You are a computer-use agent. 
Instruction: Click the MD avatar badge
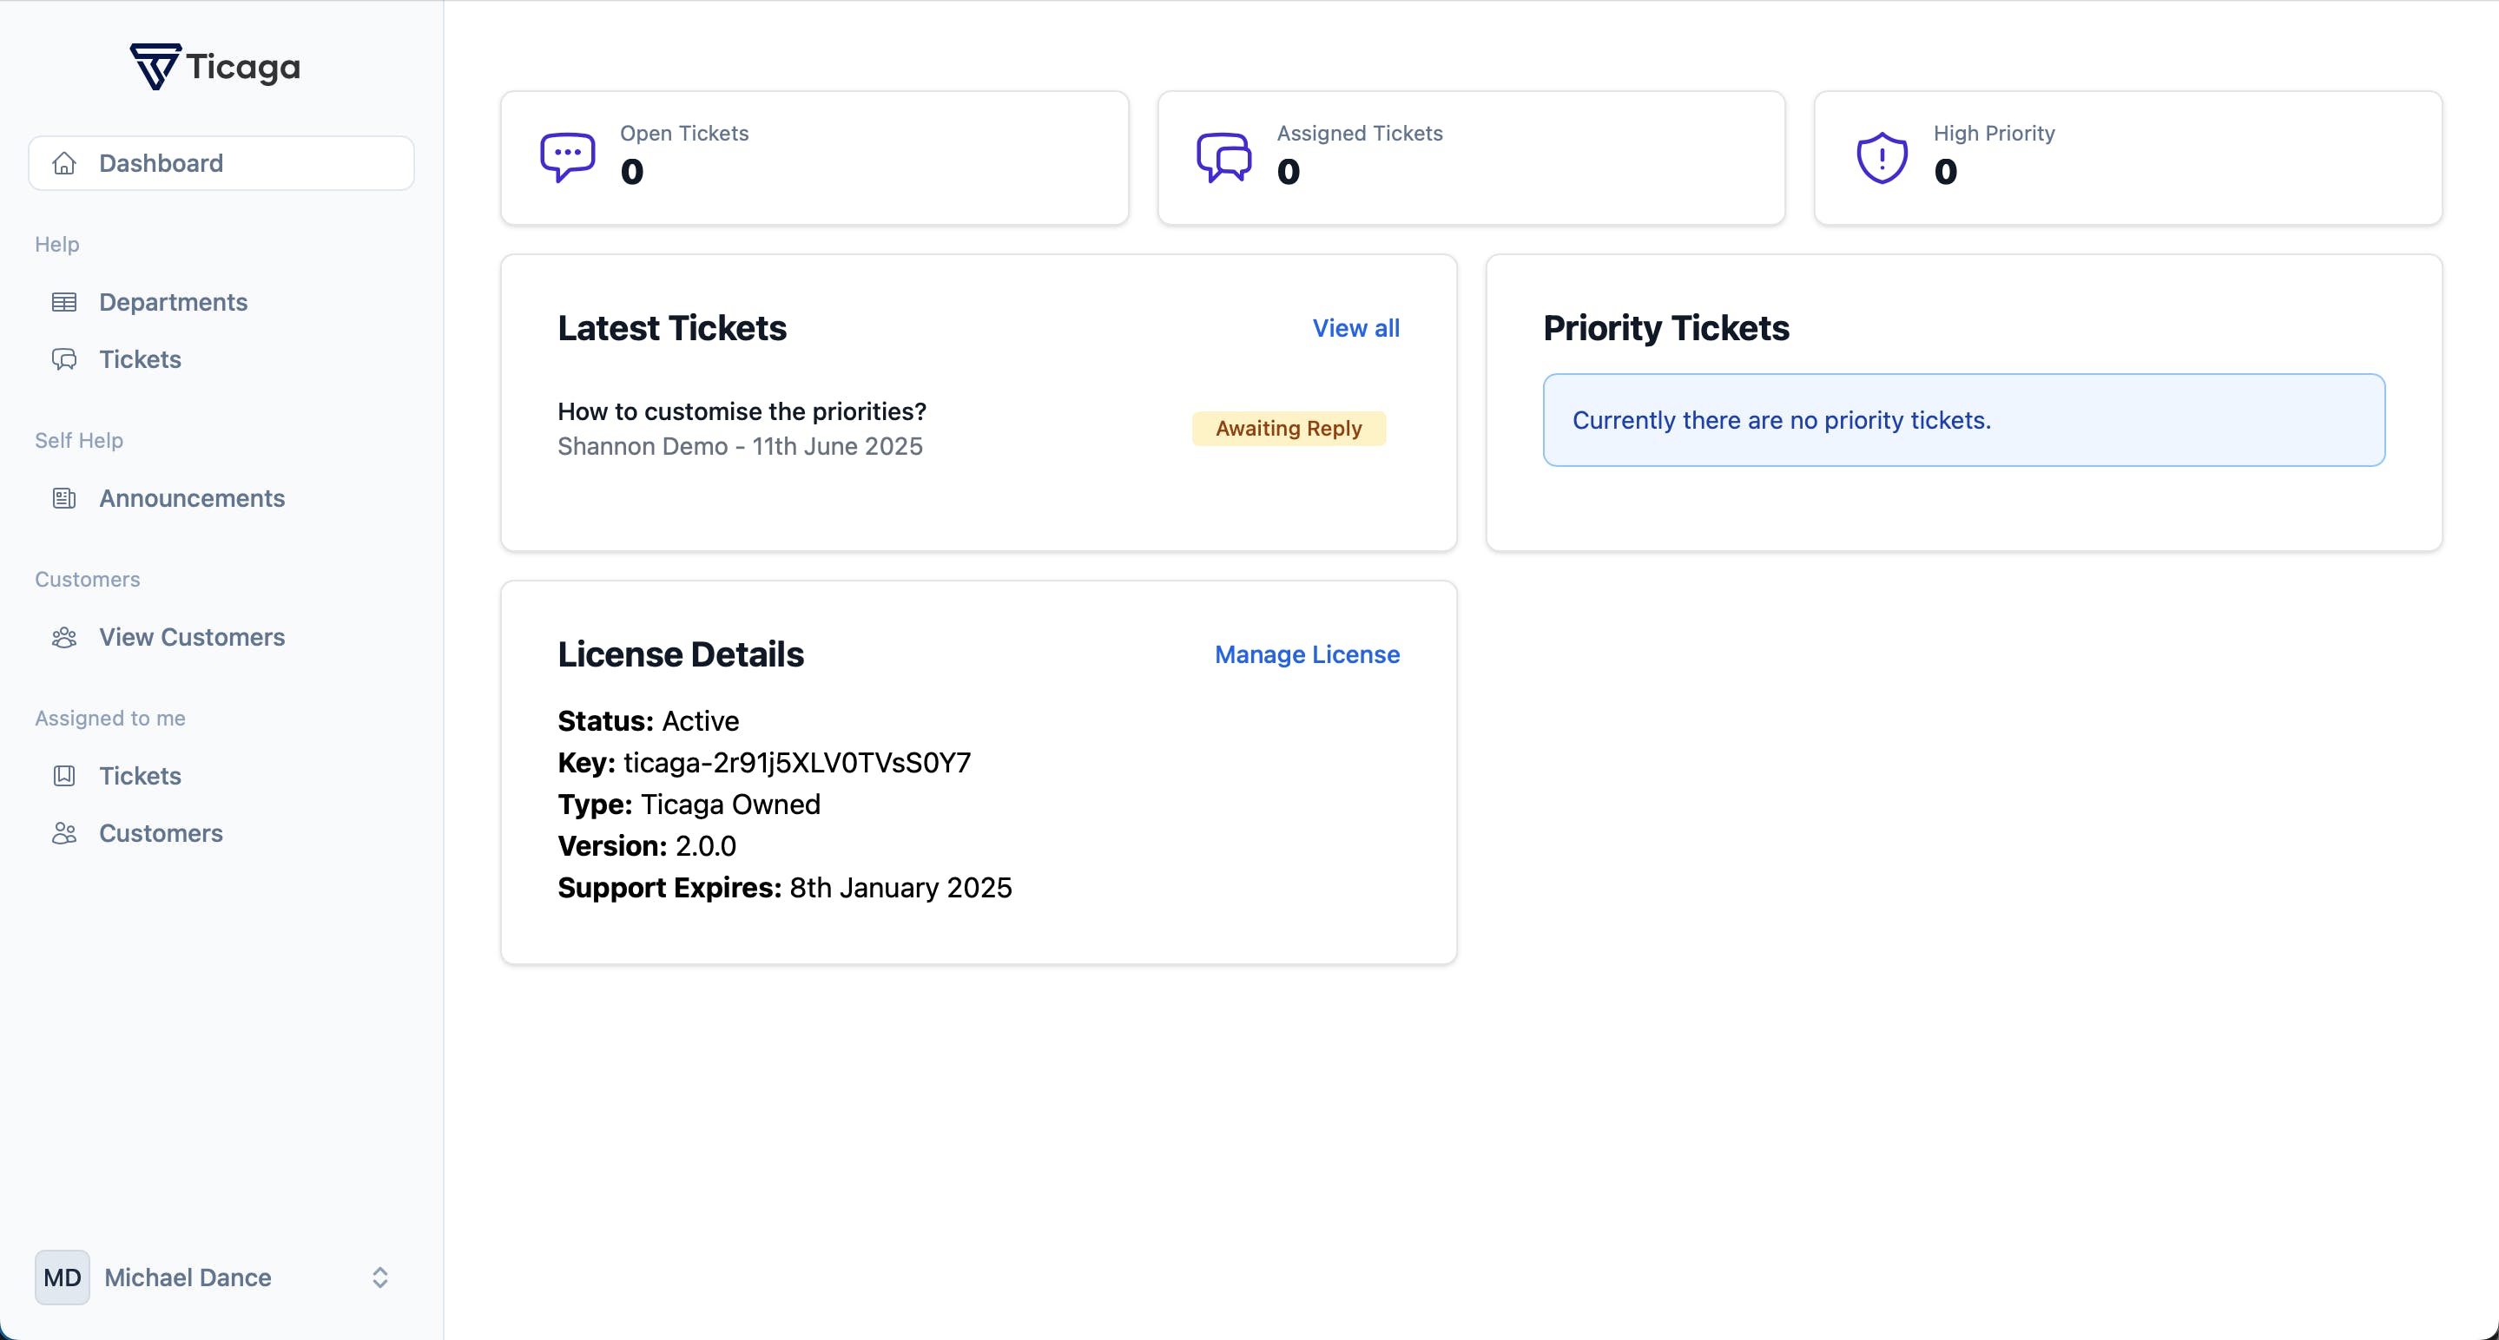[63, 1277]
